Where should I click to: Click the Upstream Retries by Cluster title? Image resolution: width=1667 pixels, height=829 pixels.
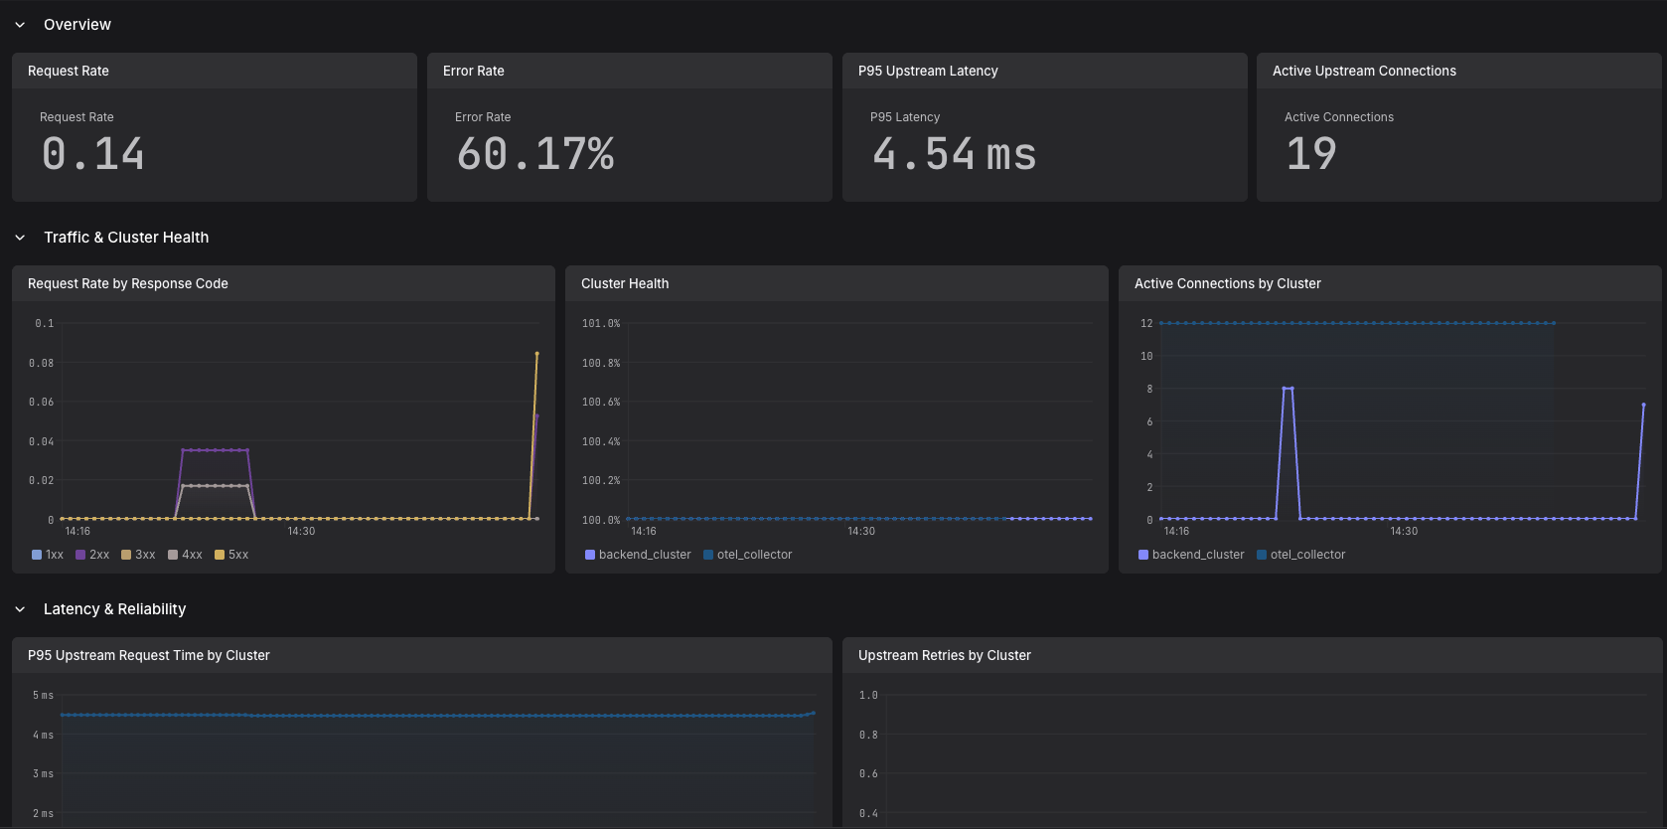click(x=945, y=655)
